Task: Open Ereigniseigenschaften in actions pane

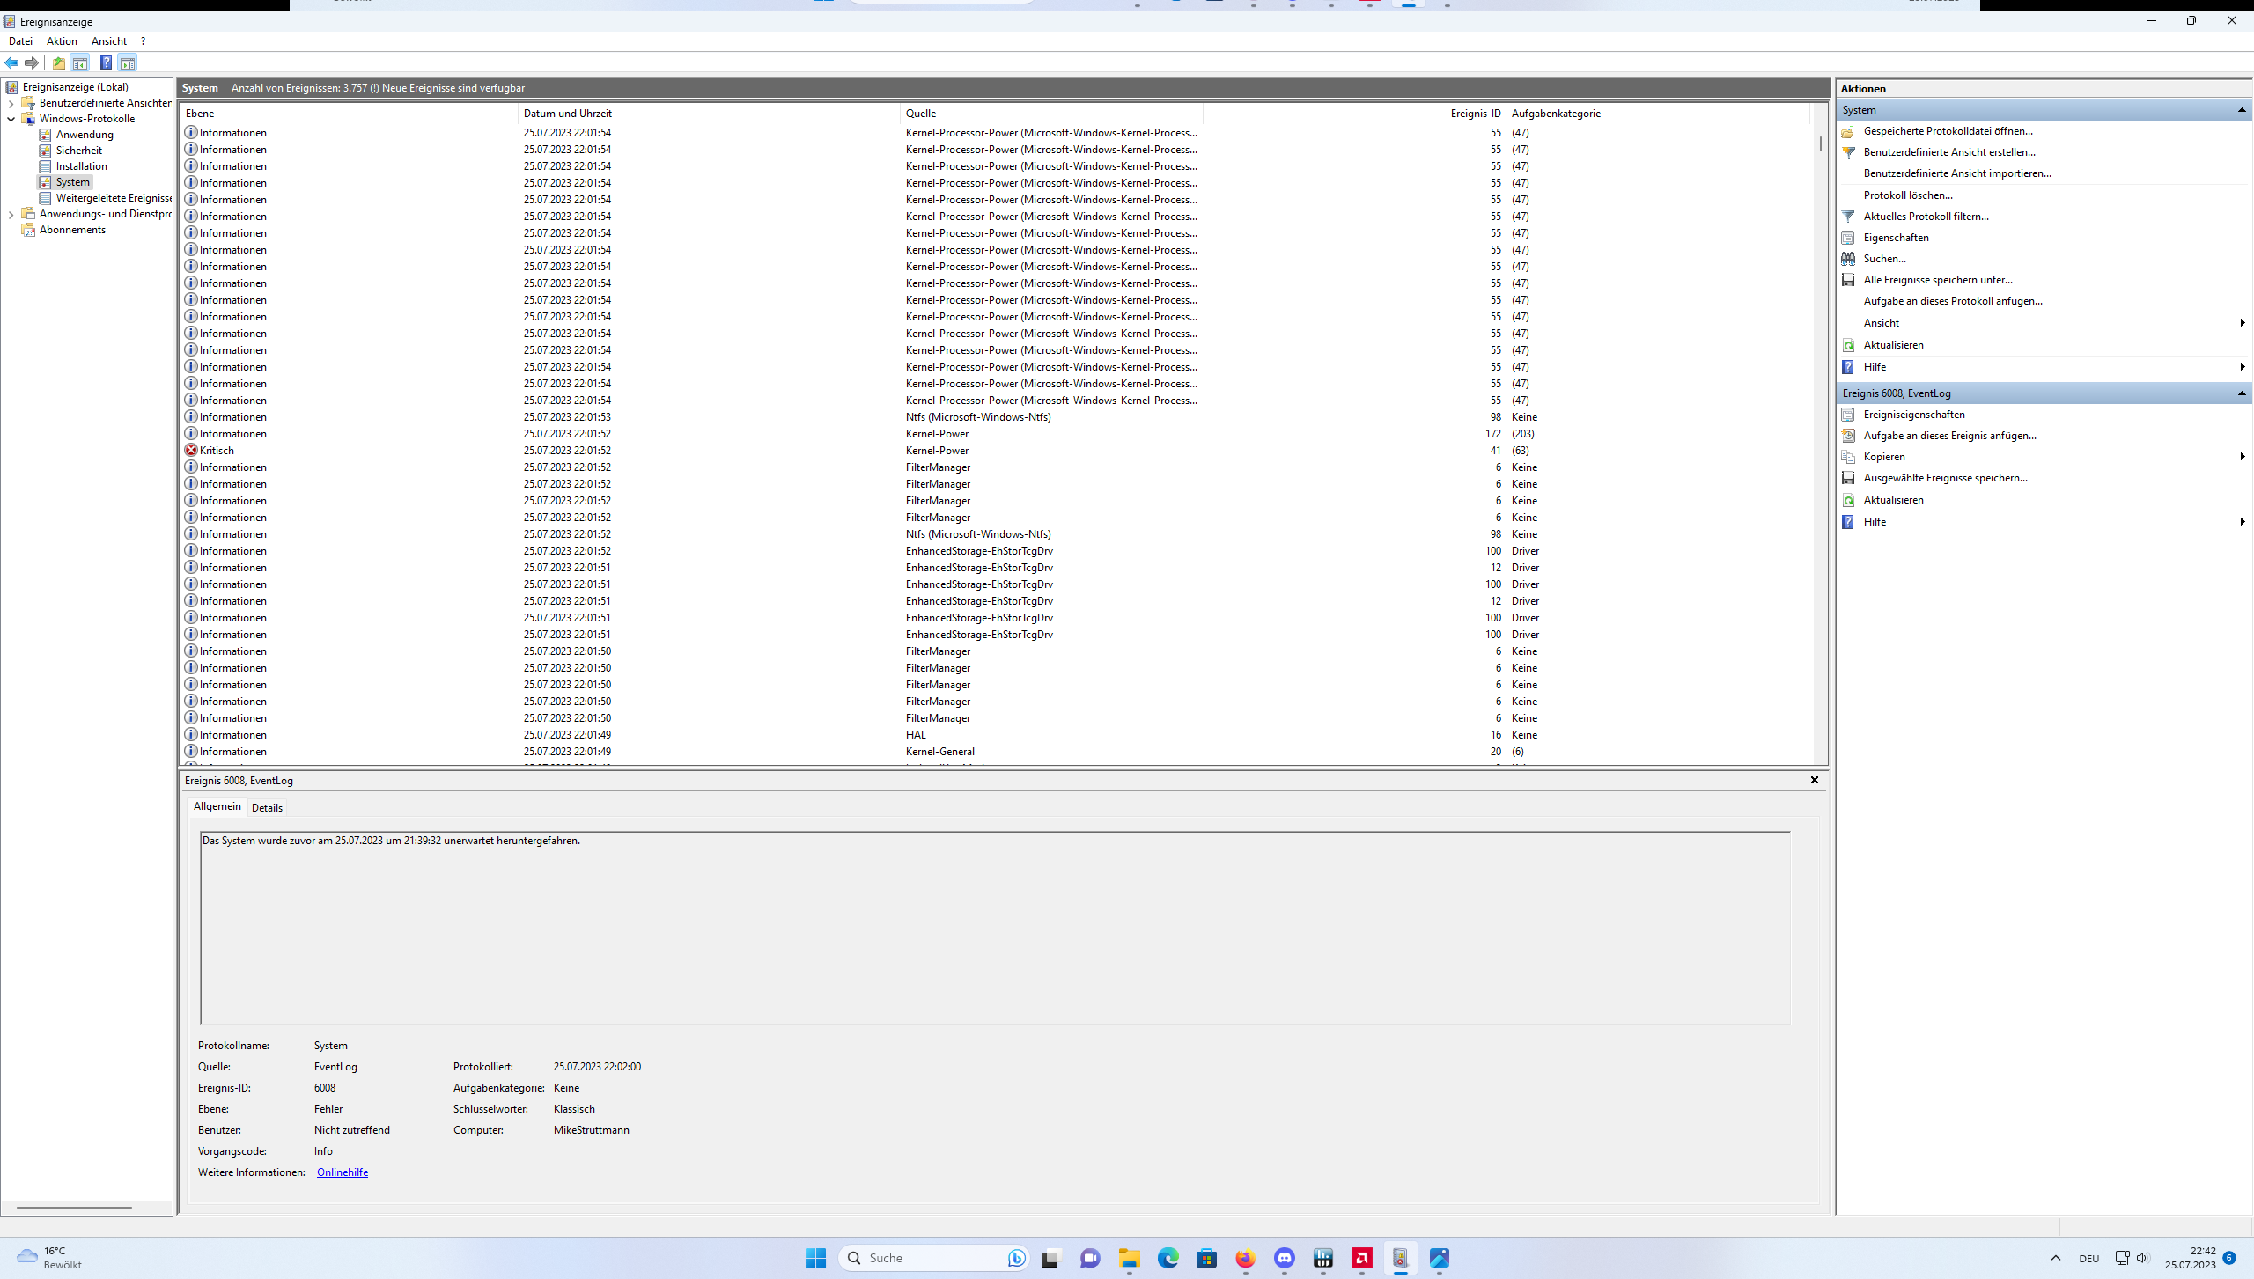Action: [x=1913, y=415]
